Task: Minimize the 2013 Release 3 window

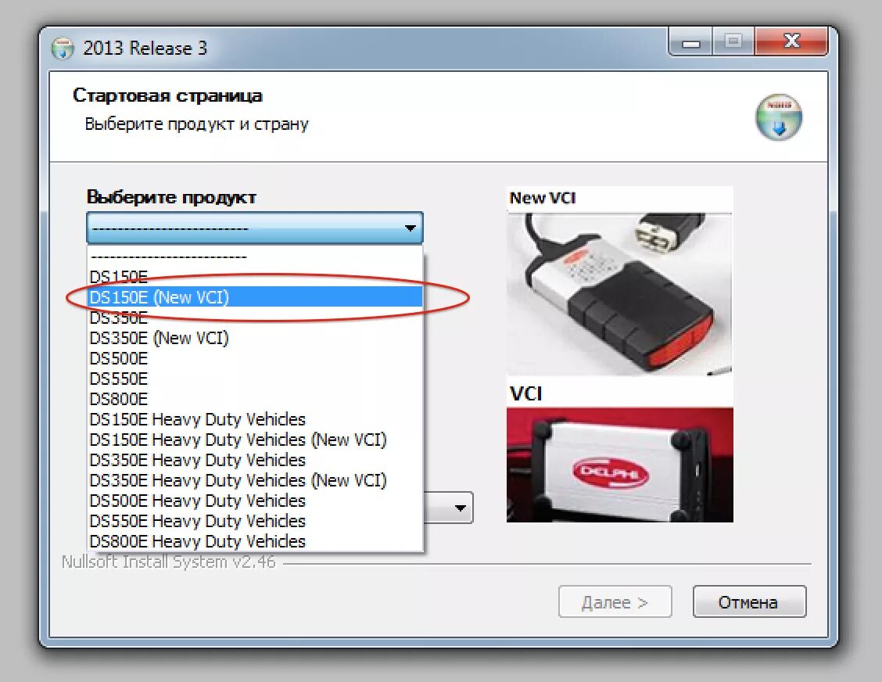Action: pyautogui.click(x=690, y=42)
